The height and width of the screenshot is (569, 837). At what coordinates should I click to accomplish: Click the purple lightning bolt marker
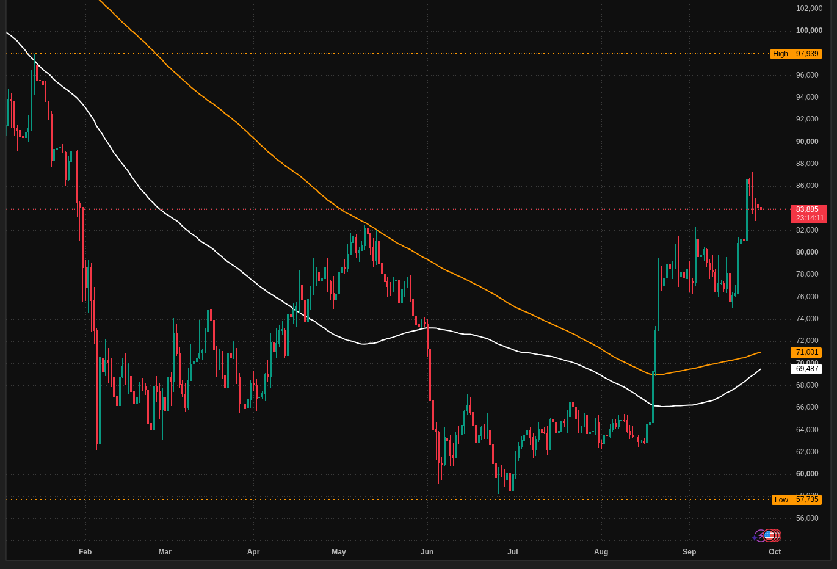coord(759,536)
